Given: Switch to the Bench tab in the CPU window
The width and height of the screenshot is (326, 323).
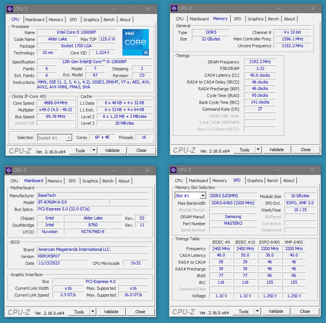Looking at the screenshot, I should coord(109,20).
